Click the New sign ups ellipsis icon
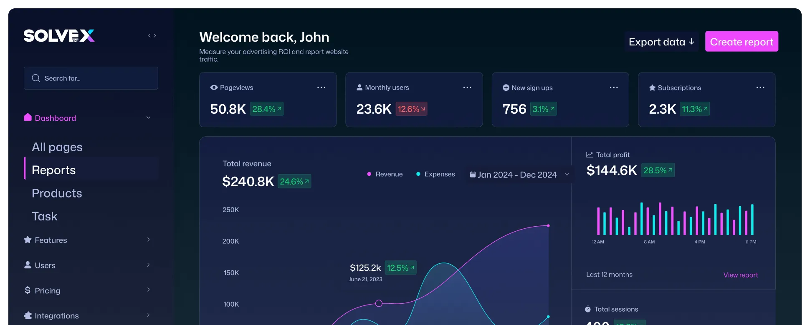Viewport: 810px width, 325px height. click(613, 87)
